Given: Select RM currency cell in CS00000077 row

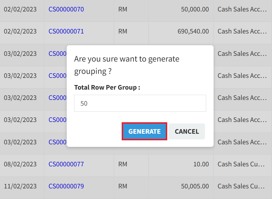Looking at the screenshot, I should [x=123, y=164].
